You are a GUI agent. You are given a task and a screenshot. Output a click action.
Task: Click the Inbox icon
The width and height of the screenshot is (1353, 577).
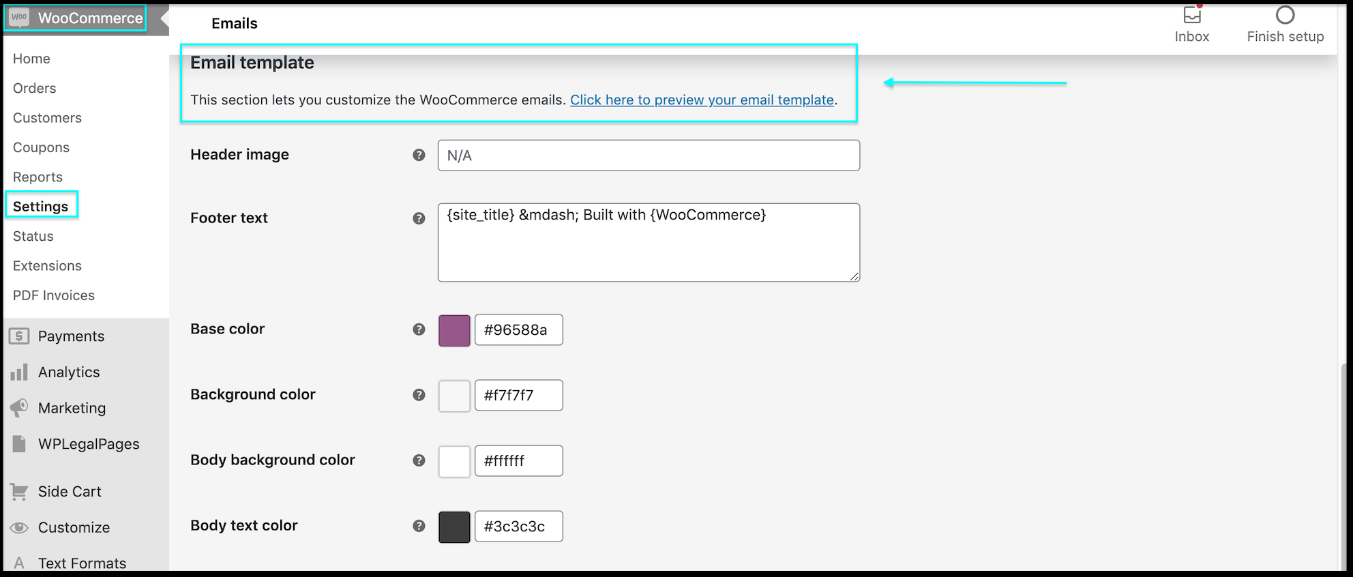click(1191, 16)
